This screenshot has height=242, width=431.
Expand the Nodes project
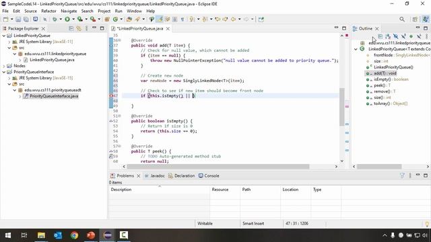tap(4, 66)
